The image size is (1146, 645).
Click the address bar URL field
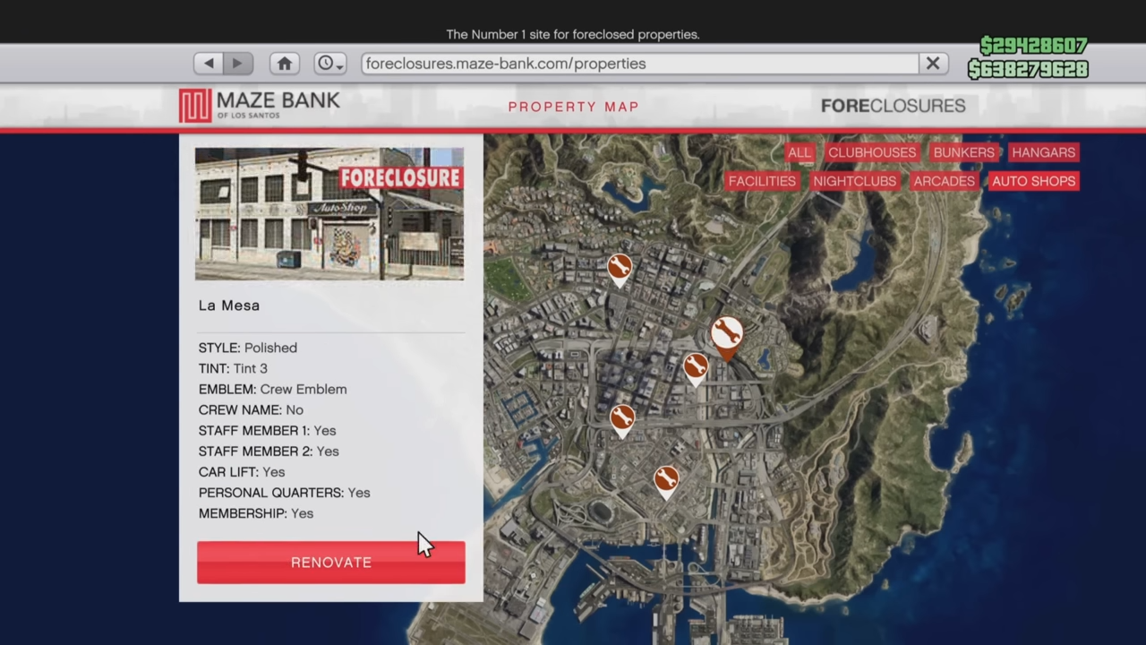640,64
